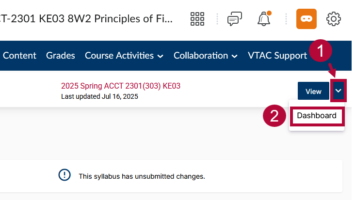Open the 2025 Spring ACCT 2301(303) KE03 link
This screenshot has height=200, width=355.
pyautogui.click(x=121, y=86)
